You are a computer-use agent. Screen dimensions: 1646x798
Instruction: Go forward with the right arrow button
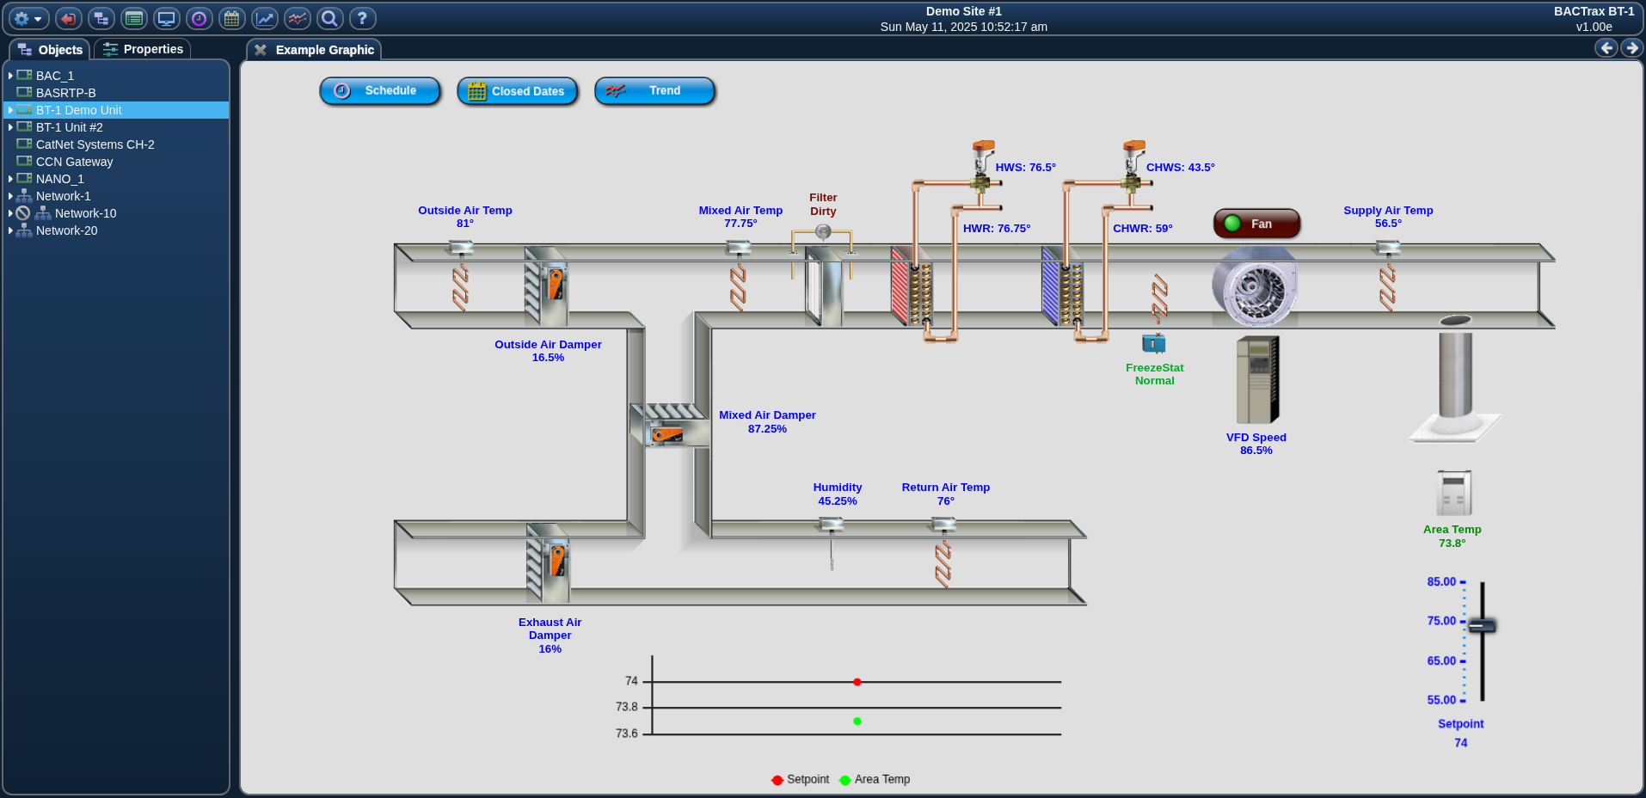coord(1631,48)
